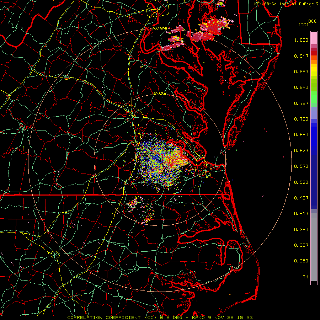Click the bright green segment of color bar
Viewport: 320px width, 320px height.
pyautogui.click(x=314, y=97)
